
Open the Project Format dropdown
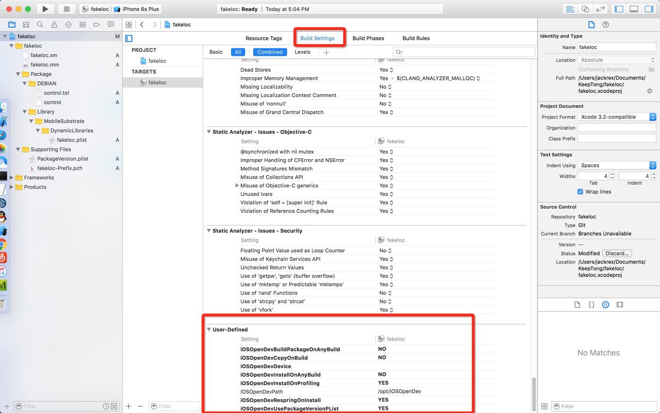(617, 117)
